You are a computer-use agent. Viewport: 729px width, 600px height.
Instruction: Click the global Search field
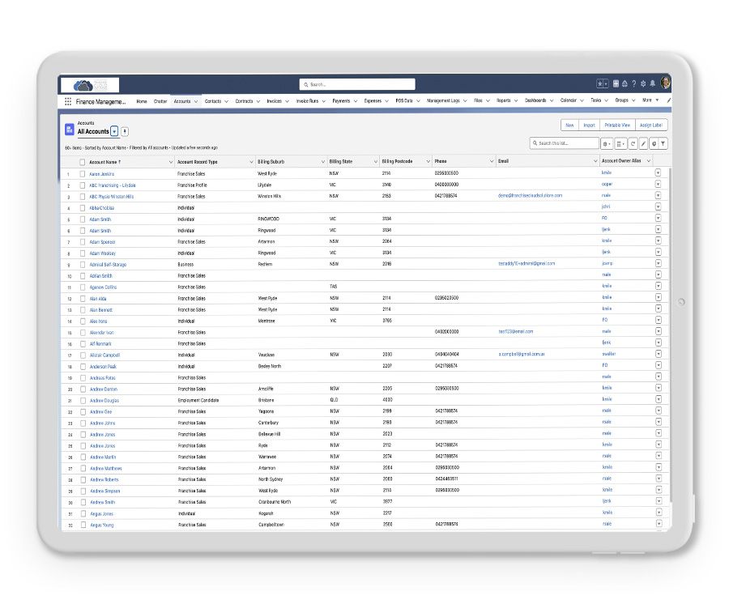point(357,84)
